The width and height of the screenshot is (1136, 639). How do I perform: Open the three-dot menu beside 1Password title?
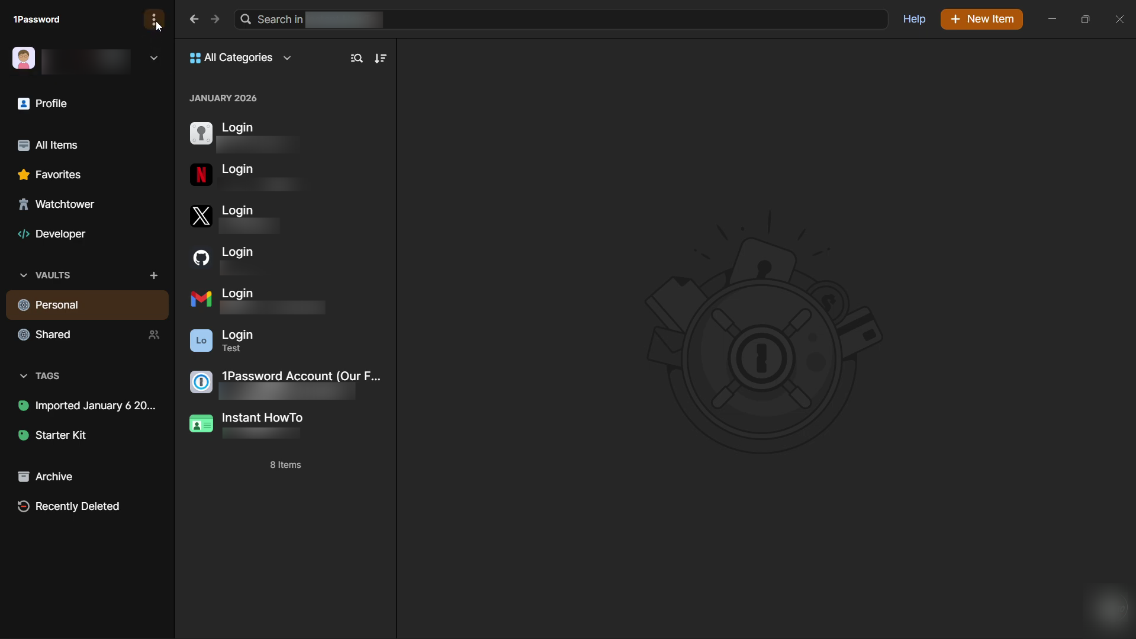pyautogui.click(x=154, y=20)
